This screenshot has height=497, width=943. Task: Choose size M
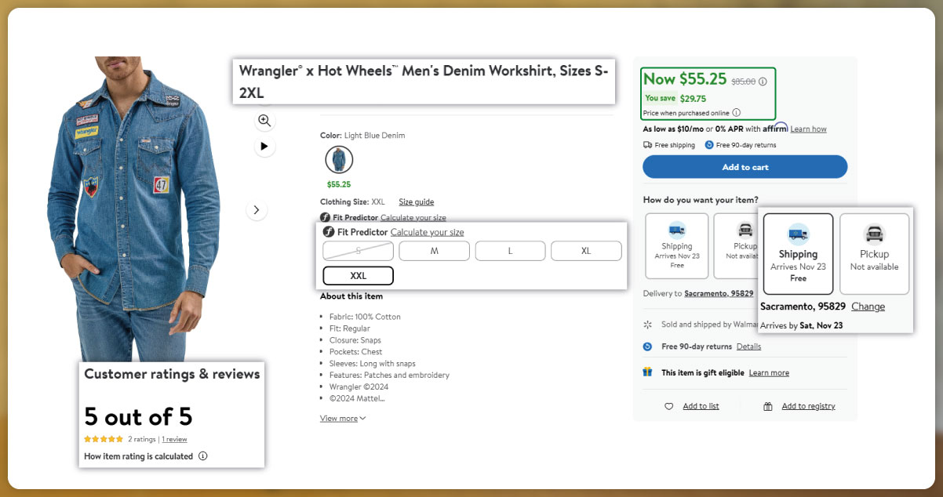pyautogui.click(x=435, y=251)
